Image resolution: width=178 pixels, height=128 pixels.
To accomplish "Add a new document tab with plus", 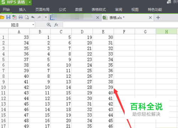I will point(158,18).
